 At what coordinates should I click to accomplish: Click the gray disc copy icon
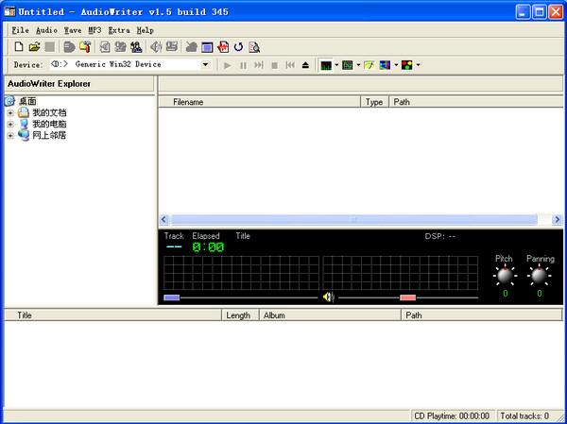[x=120, y=46]
